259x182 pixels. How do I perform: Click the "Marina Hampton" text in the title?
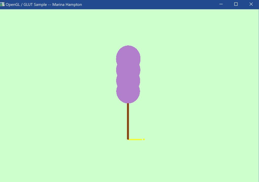point(67,5)
